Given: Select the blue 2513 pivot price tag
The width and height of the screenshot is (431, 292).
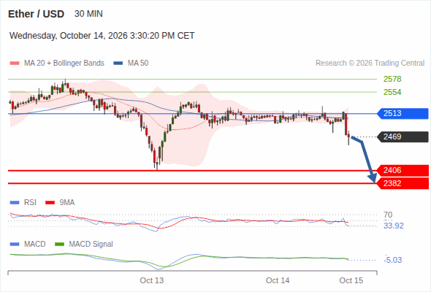Looking at the screenshot, I should tap(403, 113).
